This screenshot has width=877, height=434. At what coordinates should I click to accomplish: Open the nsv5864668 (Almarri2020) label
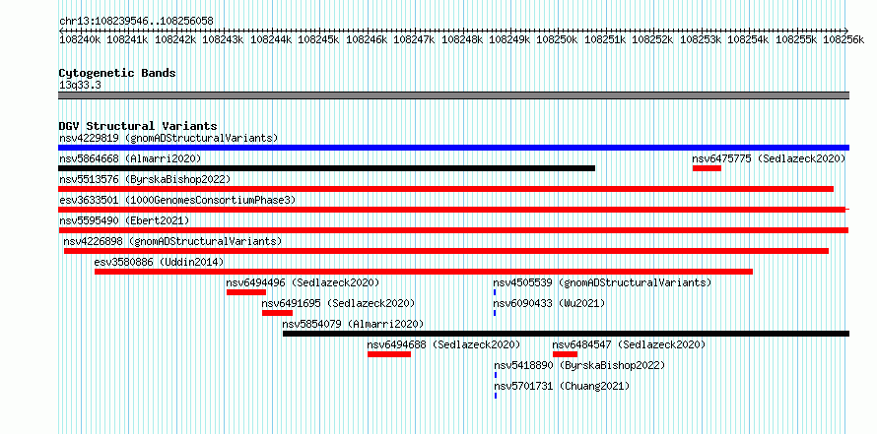coord(130,158)
